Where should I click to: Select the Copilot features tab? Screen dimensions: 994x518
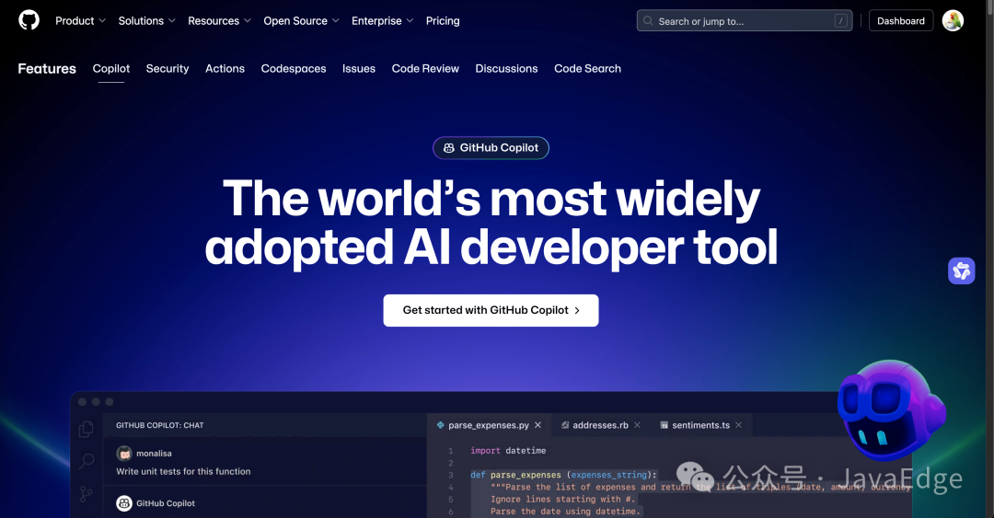point(111,68)
